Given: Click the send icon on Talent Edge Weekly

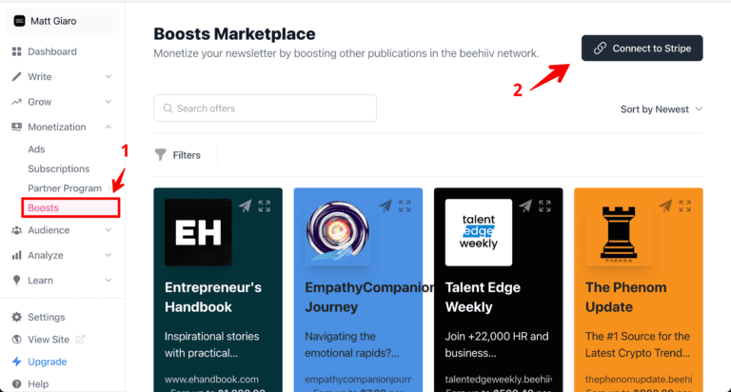Looking at the screenshot, I should [x=525, y=206].
